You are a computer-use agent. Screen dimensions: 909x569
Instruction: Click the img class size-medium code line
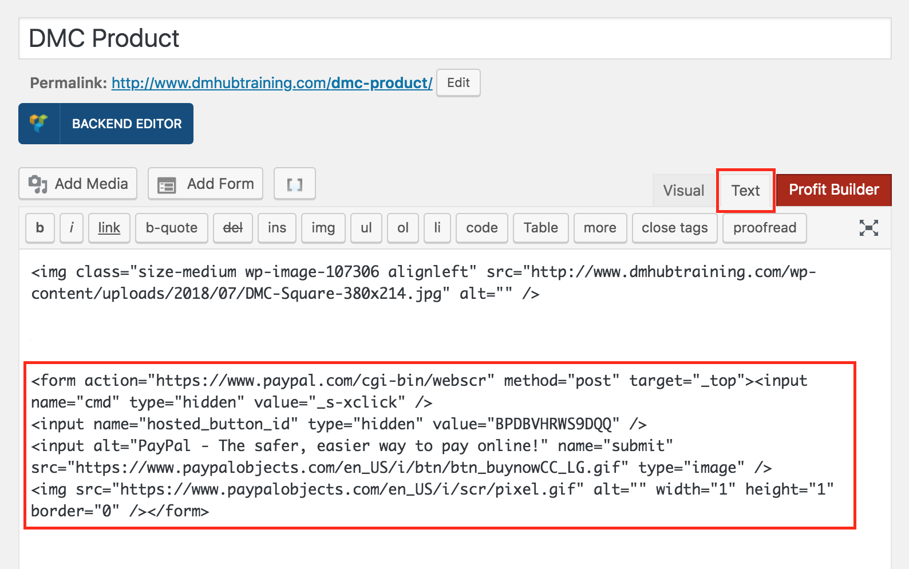(424, 282)
